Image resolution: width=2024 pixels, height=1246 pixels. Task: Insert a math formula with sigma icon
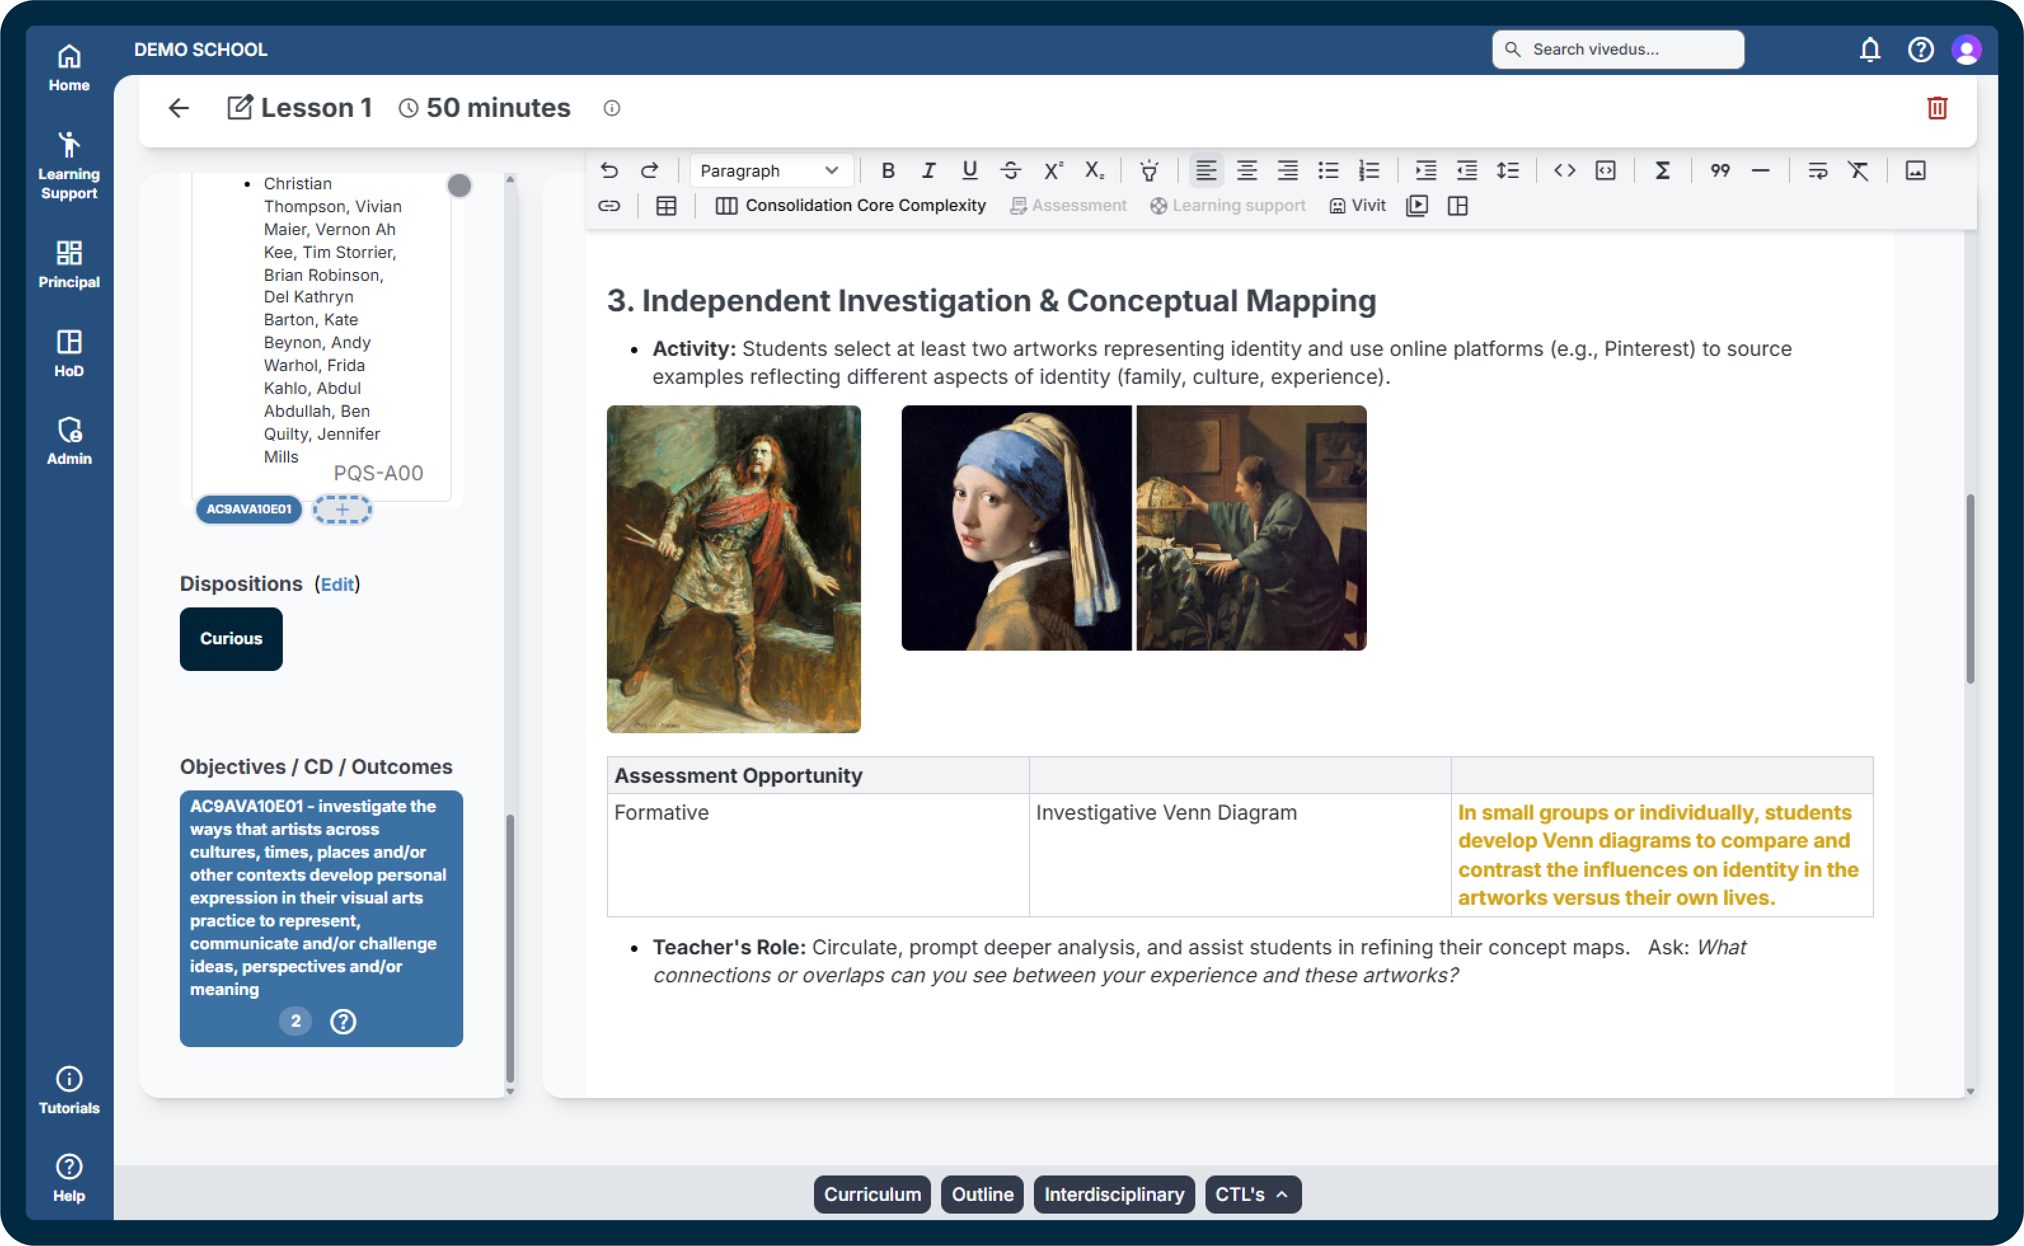1662,170
